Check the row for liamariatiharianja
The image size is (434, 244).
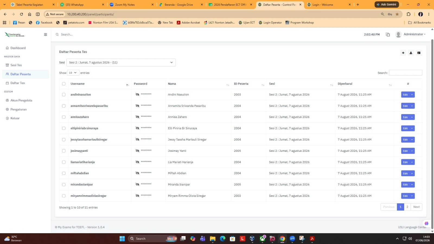coord(64,162)
